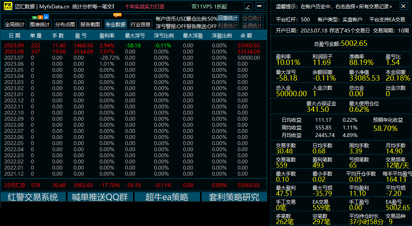Click the 交易笔数 559 value
This screenshot has height=226, width=412.
(282, 165)
